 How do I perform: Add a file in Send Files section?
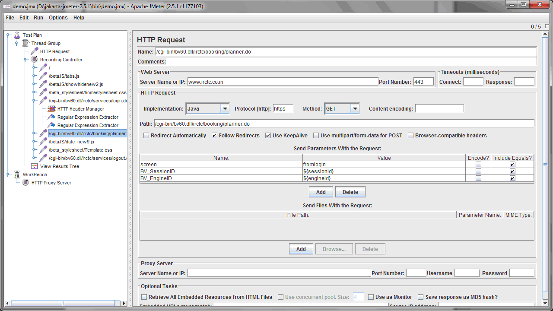pyautogui.click(x=301, y=249)
